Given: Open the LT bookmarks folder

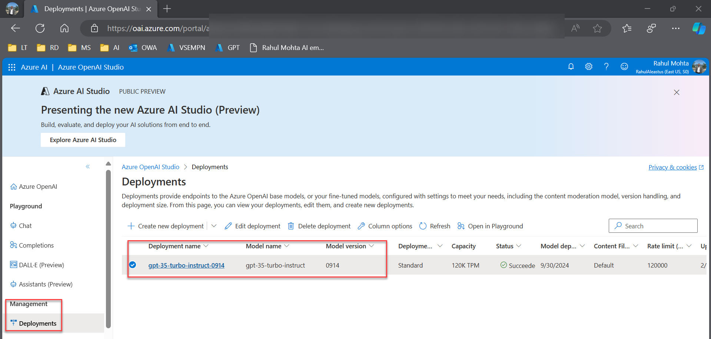Looking at the screenshot, I should pyautogui.click(x=18, y=48).
